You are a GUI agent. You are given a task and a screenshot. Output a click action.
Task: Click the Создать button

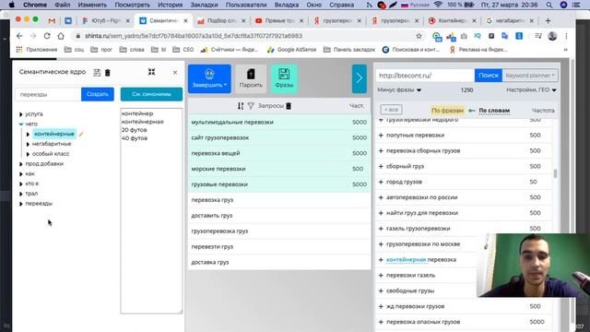click(98, 94)
